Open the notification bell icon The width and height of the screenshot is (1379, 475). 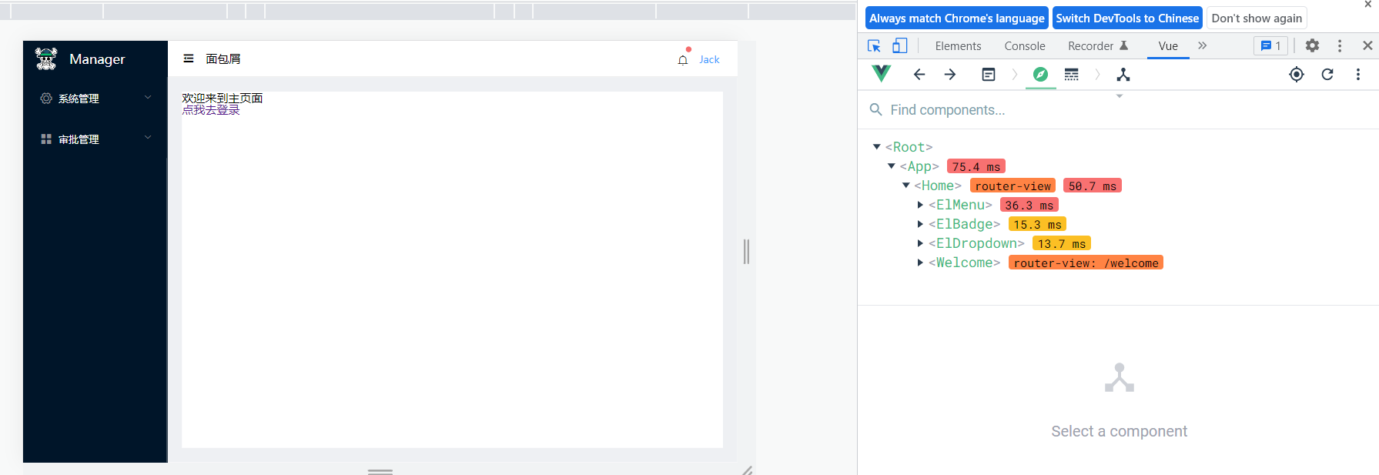[x=683, y=60]
